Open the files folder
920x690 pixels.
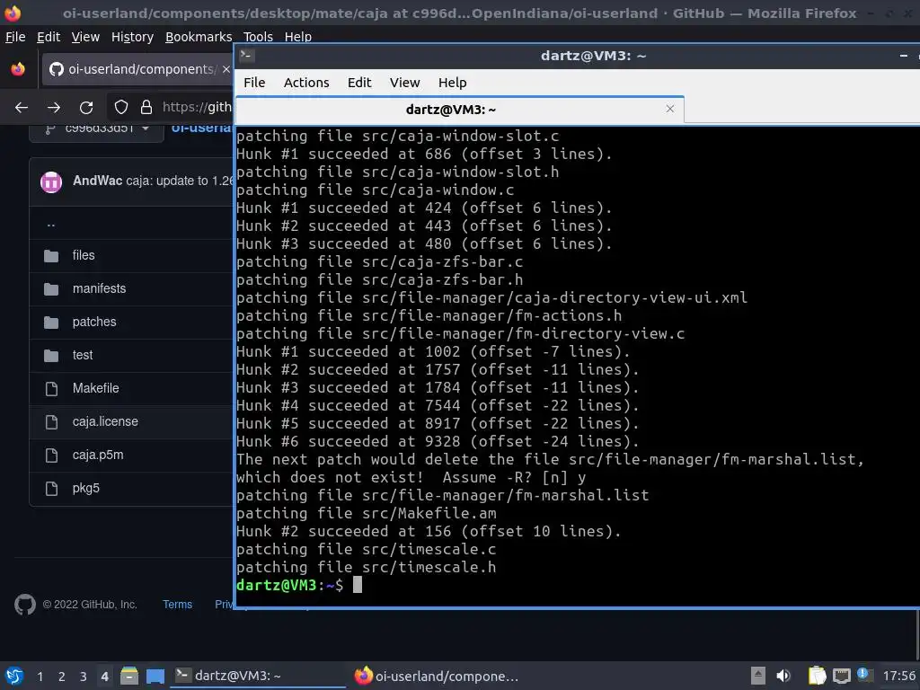pos(84,255)
